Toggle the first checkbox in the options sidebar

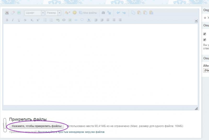click(x=205, y=34)
